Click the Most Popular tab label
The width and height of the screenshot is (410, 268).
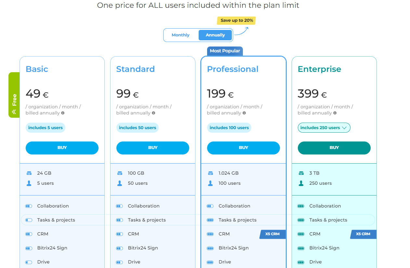(225, 51)
